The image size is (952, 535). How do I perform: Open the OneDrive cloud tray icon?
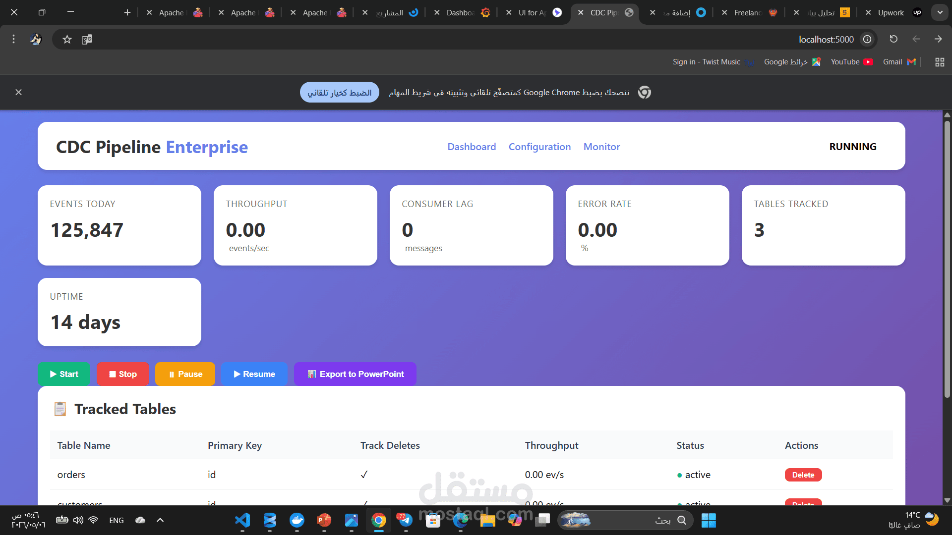pos(141,520)
